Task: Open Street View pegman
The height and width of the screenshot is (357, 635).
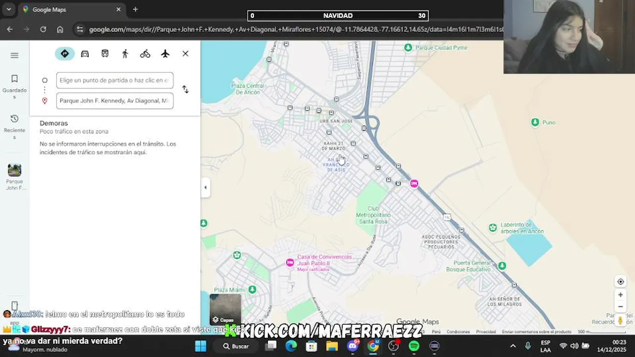Action: [x=620, y=321]
